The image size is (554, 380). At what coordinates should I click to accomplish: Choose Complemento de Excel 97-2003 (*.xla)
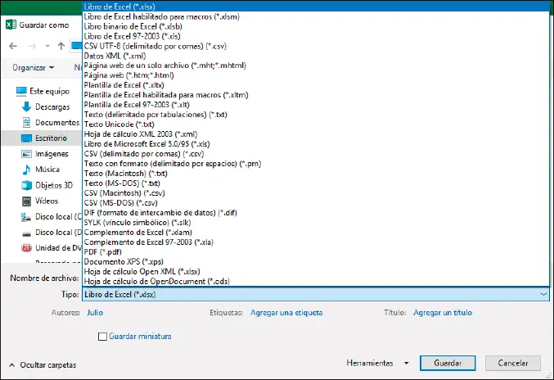(316, 242)
